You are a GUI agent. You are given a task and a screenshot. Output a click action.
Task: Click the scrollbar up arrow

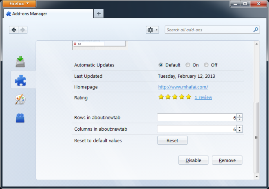[257, 44]
